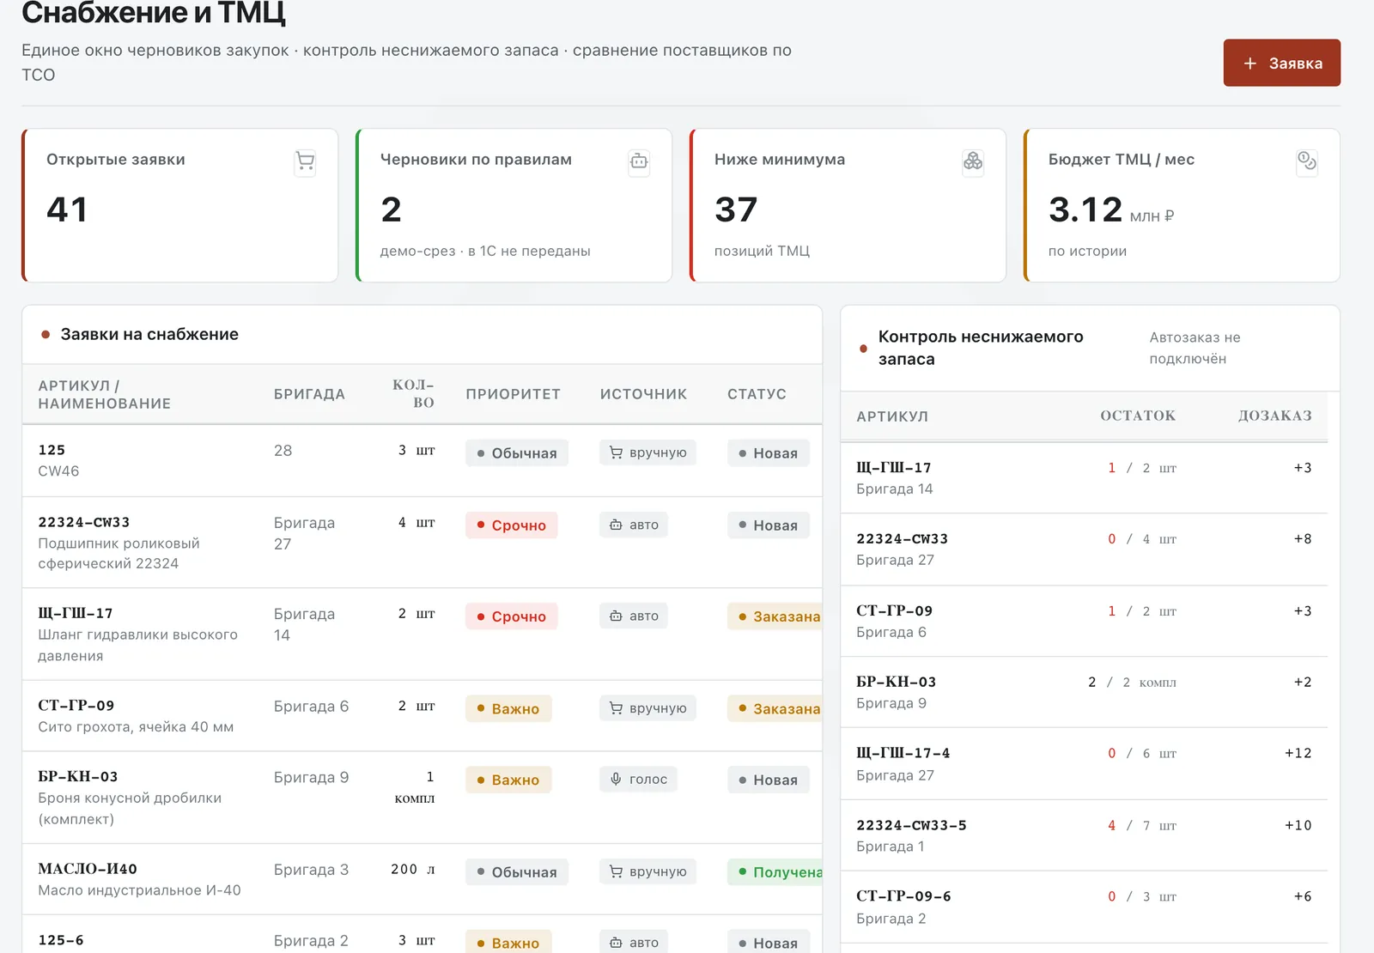
Task: Click article БР-КН-03 in stock control list
Action: click(896, 682)
